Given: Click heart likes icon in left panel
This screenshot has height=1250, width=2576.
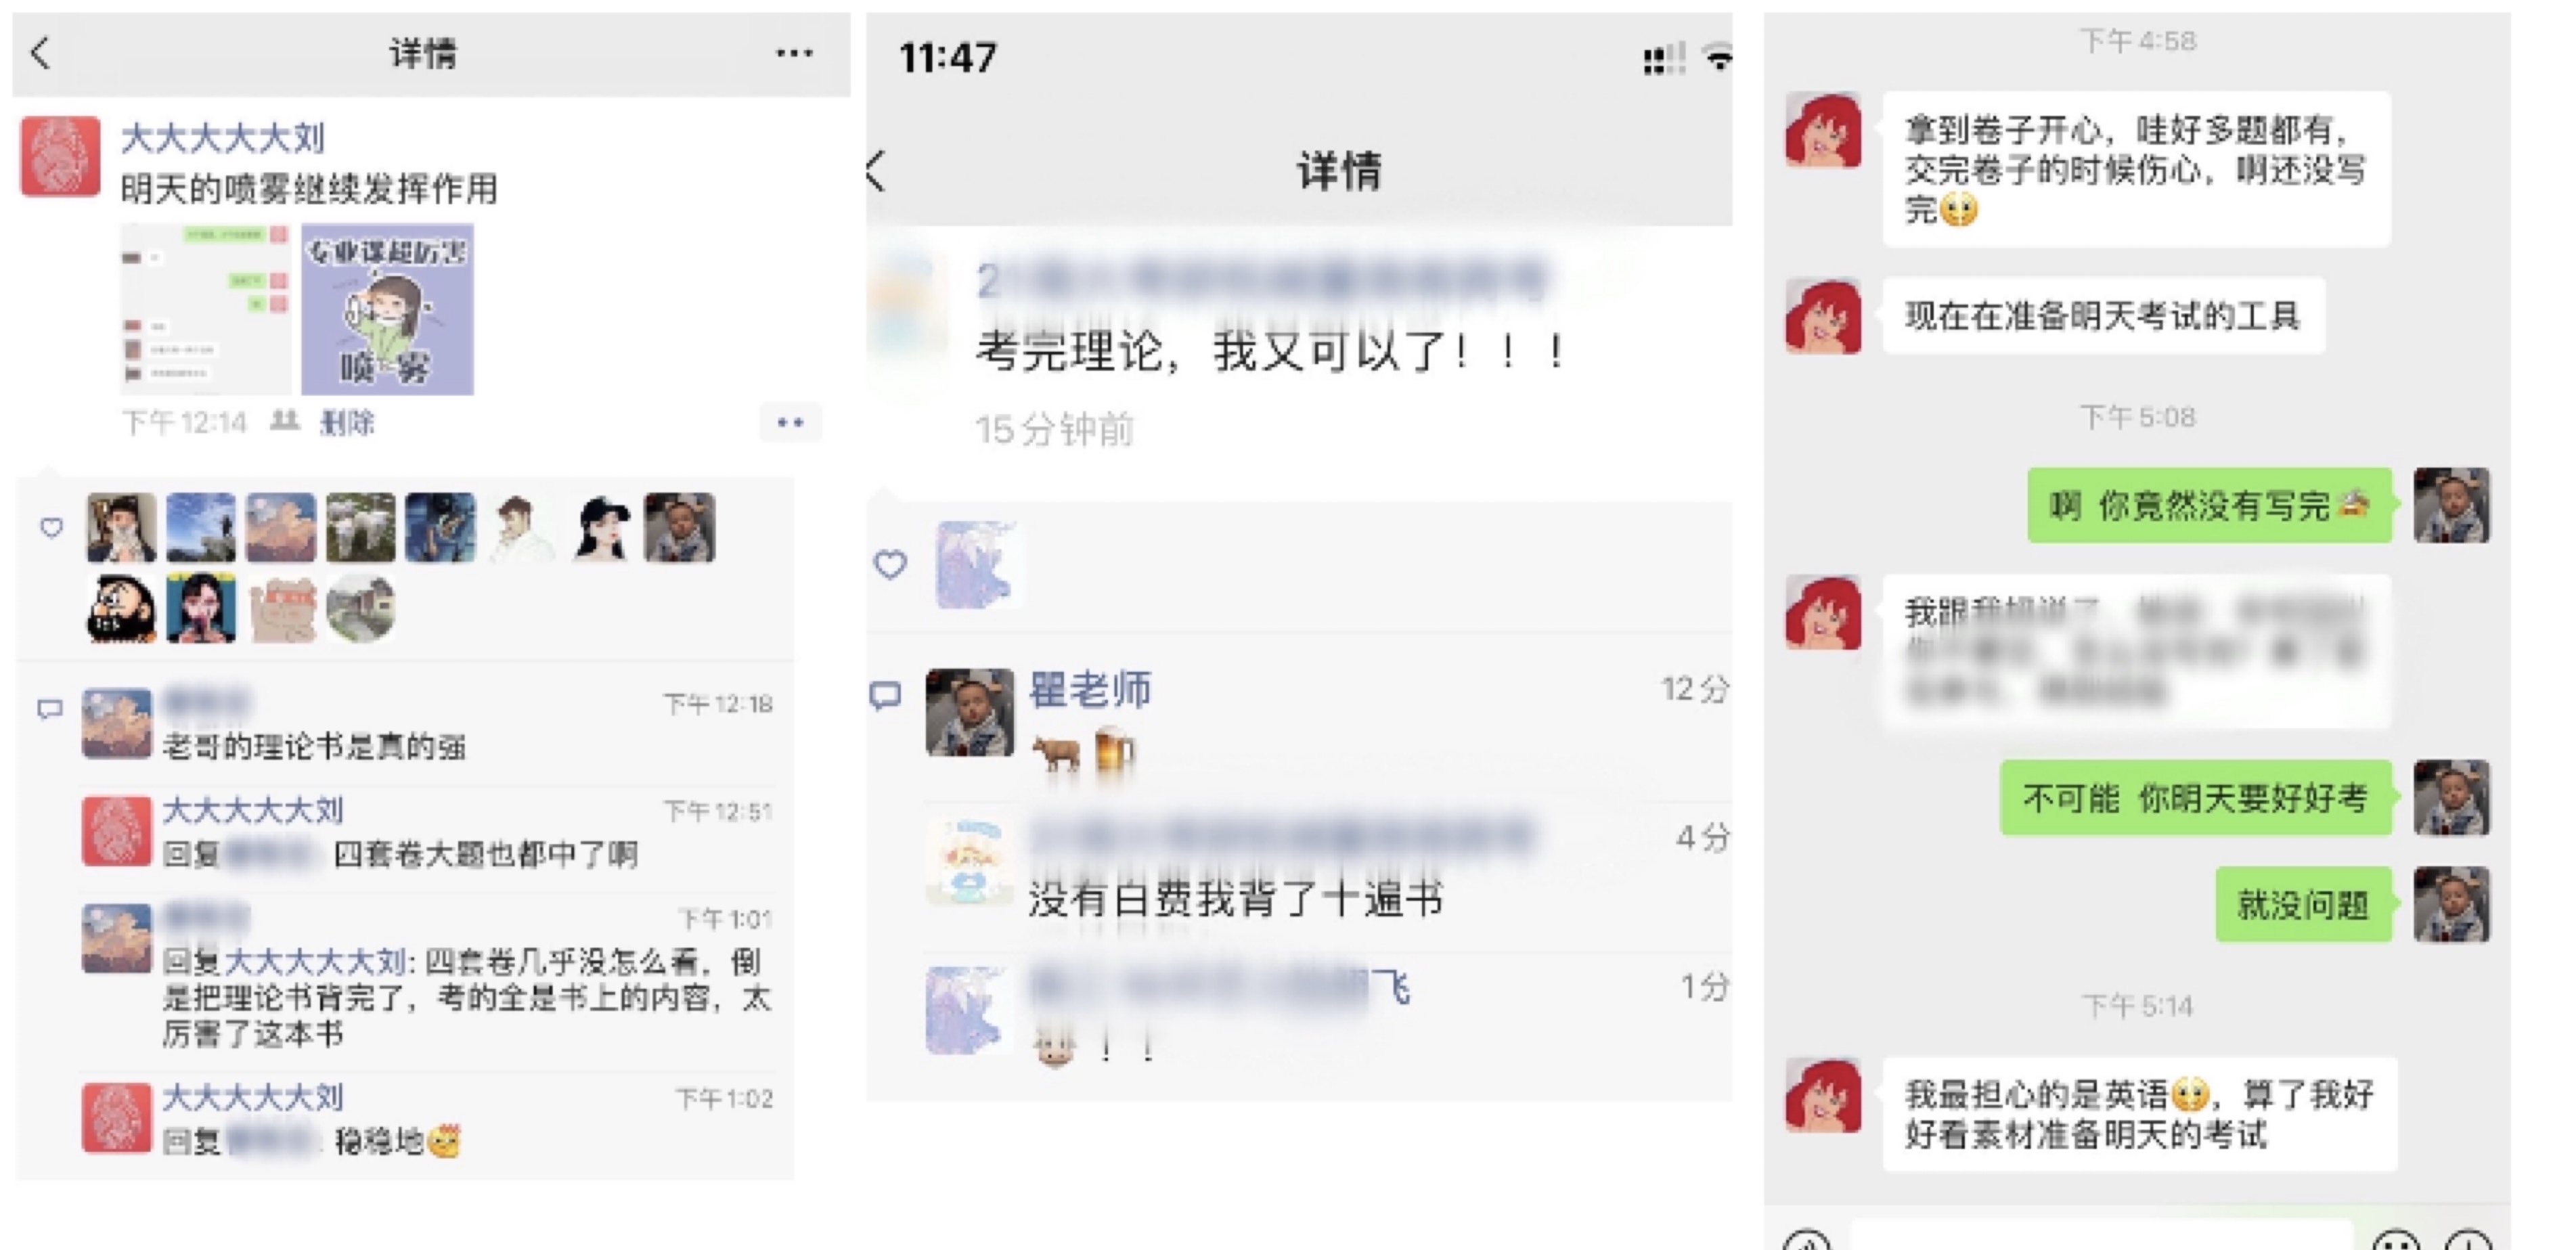Looking at the screenshot, I should 52,527.
